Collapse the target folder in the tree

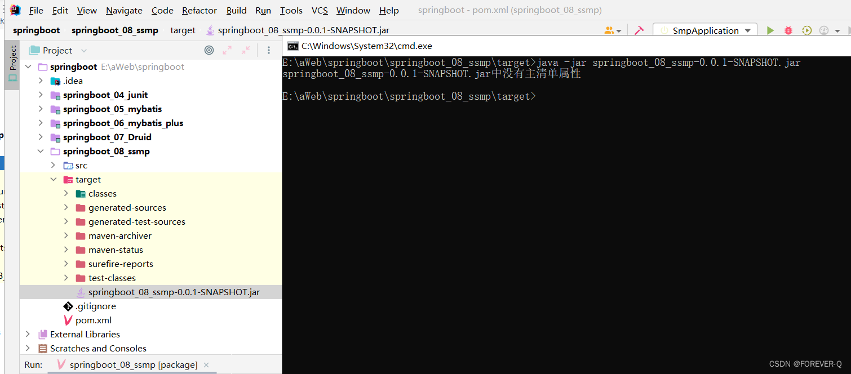point(54,179)
